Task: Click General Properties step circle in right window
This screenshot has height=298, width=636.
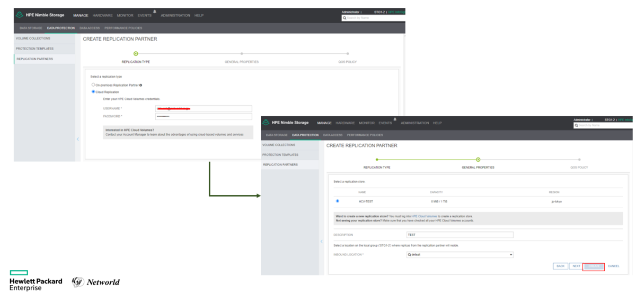Action: pos(478,159)
